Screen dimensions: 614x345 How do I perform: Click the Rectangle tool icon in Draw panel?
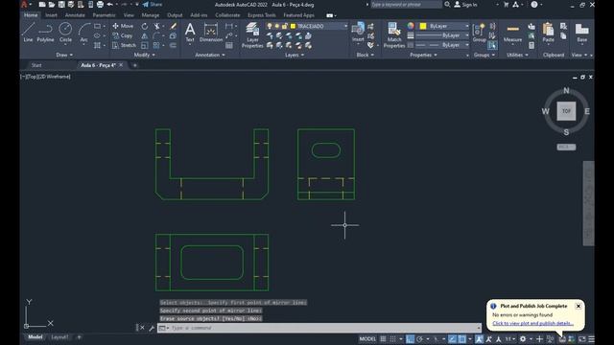(x=97, y=26)
